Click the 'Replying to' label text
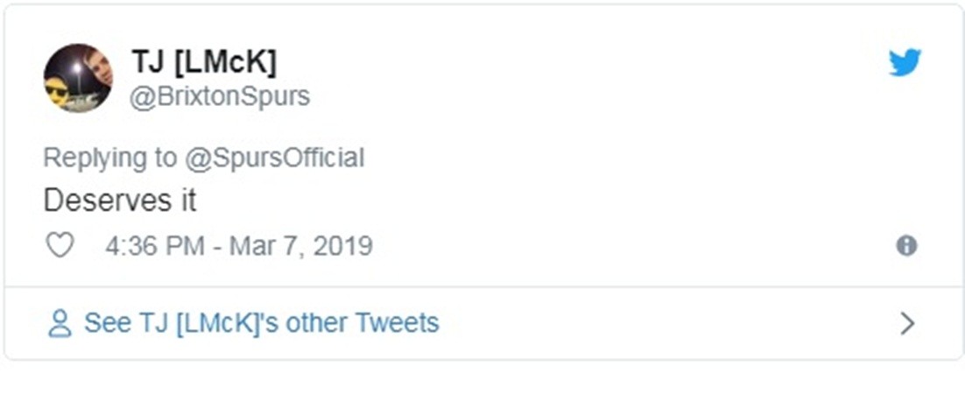 coord(109,158)
